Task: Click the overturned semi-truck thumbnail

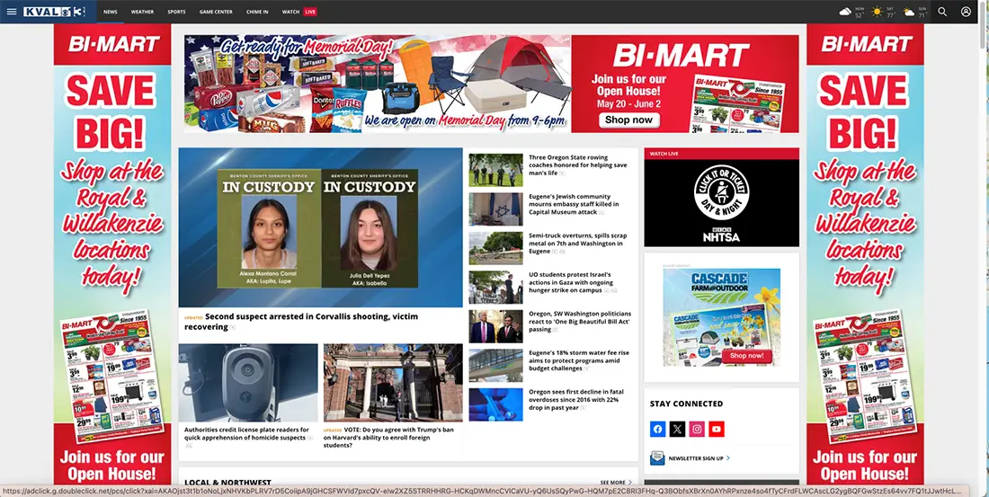Action: coord(495,248)
